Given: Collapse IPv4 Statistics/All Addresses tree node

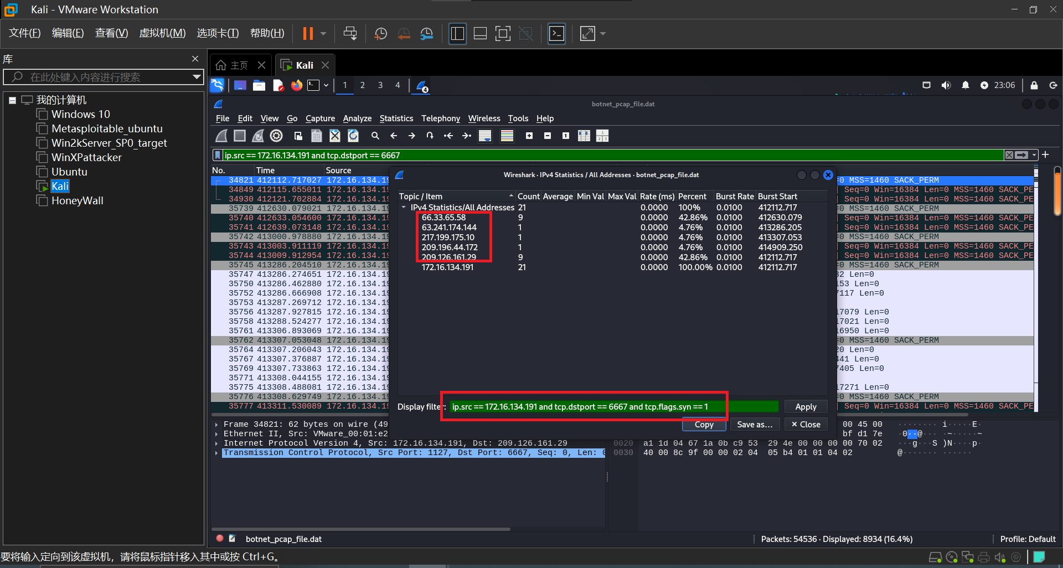Looking at the screenshot, I should point(404,208).
